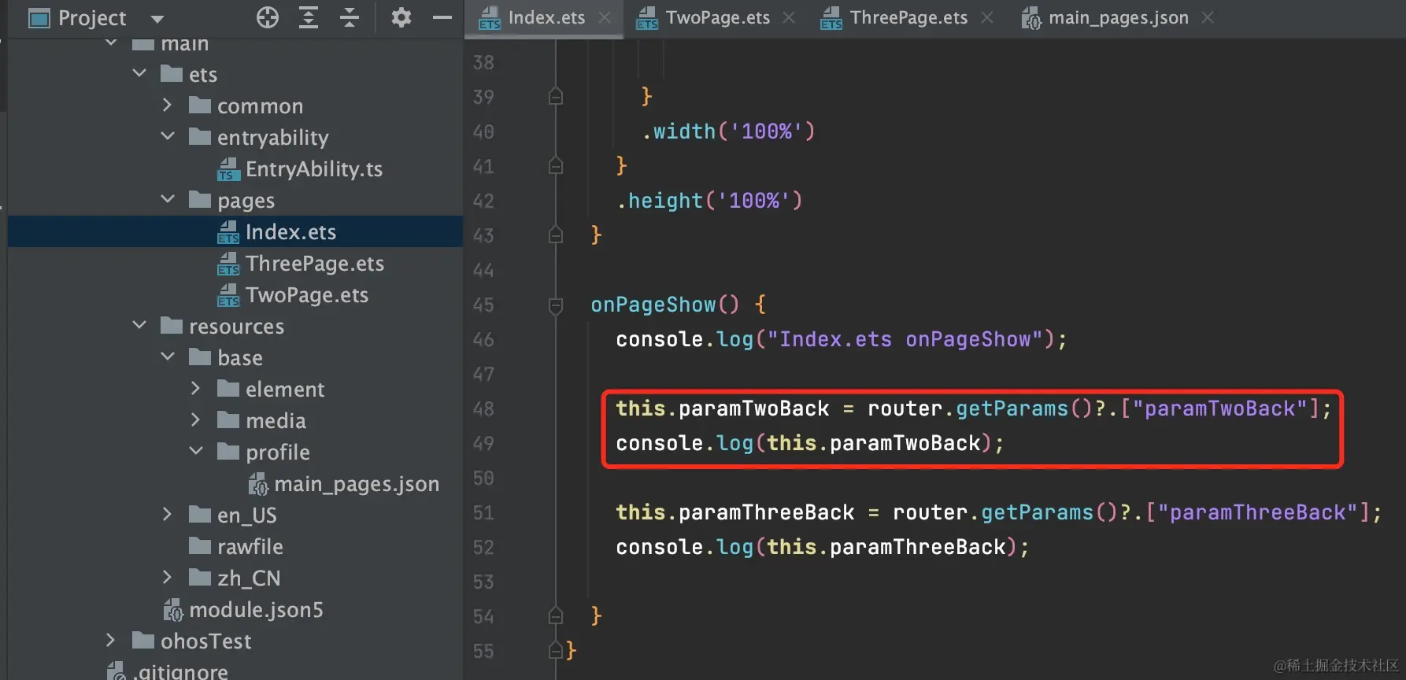The width and height of the screenshot is (1406, 680).
Task: Collapse the entryability folder
Action: (168, 136)
